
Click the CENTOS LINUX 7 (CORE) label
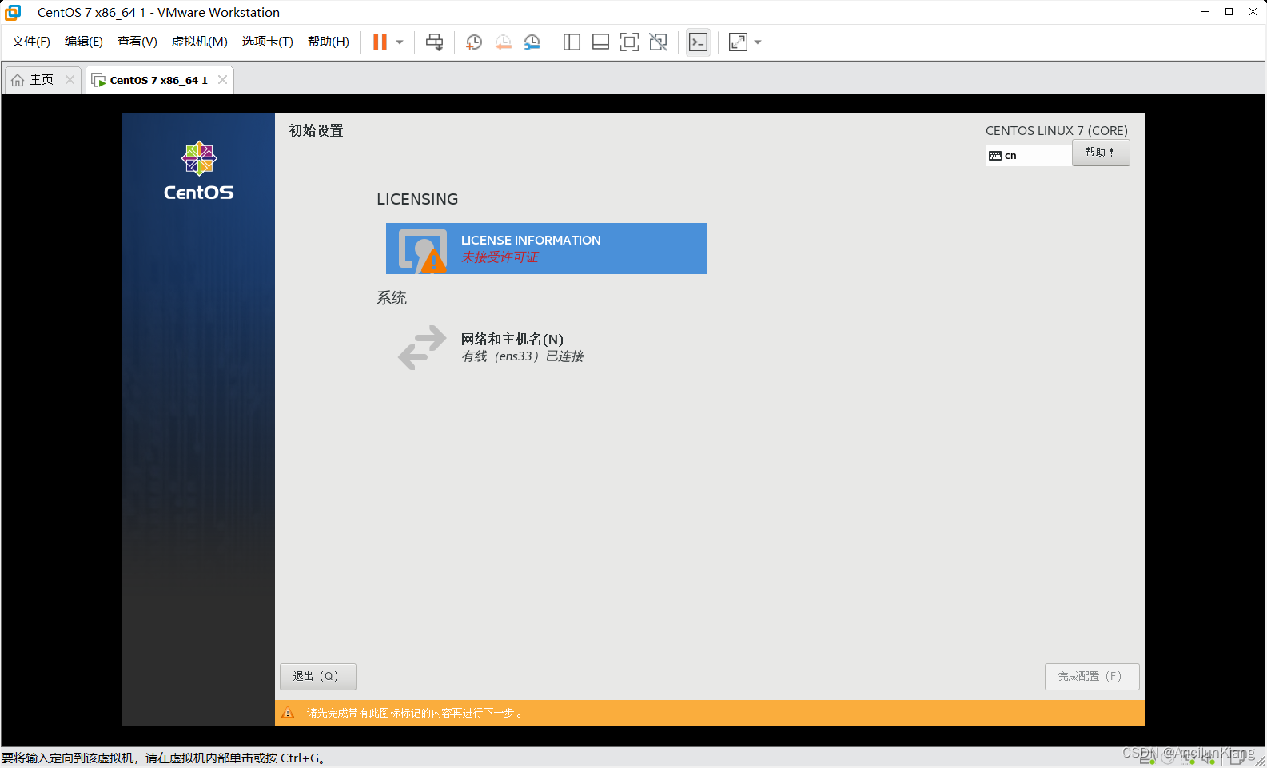click(1057, 130)
